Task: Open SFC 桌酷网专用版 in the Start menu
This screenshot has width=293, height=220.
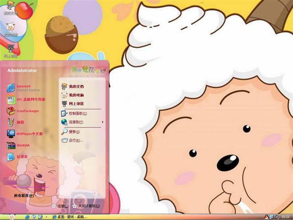Action: [26, 99]
